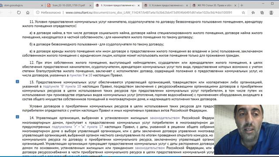Viewport: 279px width, 157px height.
Task: Select the active Условия предоставления tab
Action: pyautogui.click(x=117, y=5)
